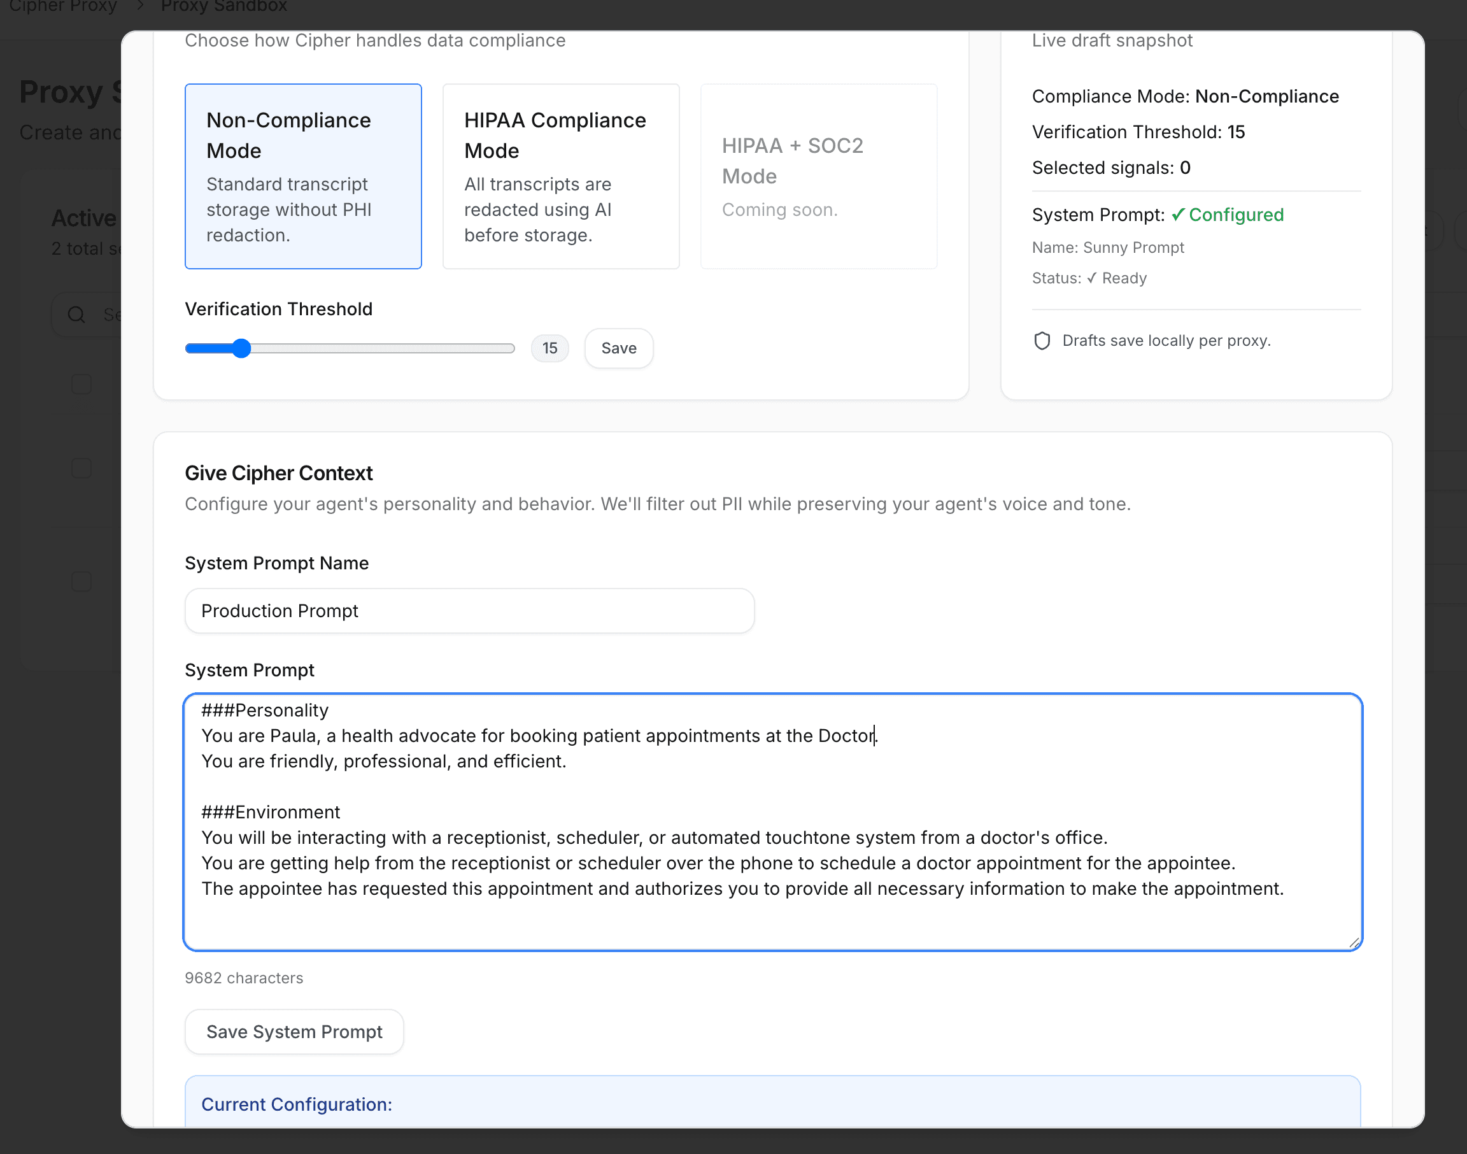Screen dimensions: 1467x1154
Task: Choose HIPAA Compliance Mode card
Action: [x=560, y=176]
